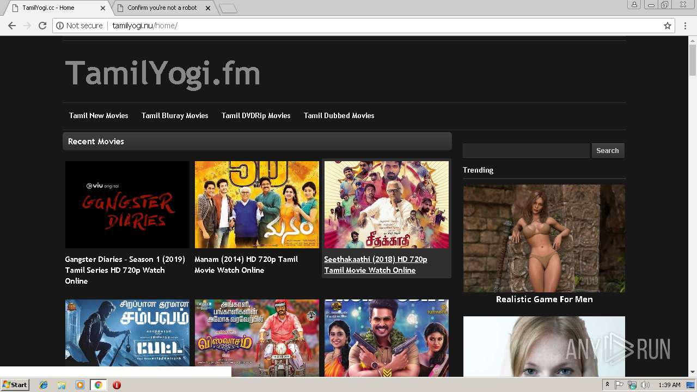Image resolution: width=697 pixels, height=392 pixels.
Task: Click the Show desktop tray button
Action: [690, 385]
